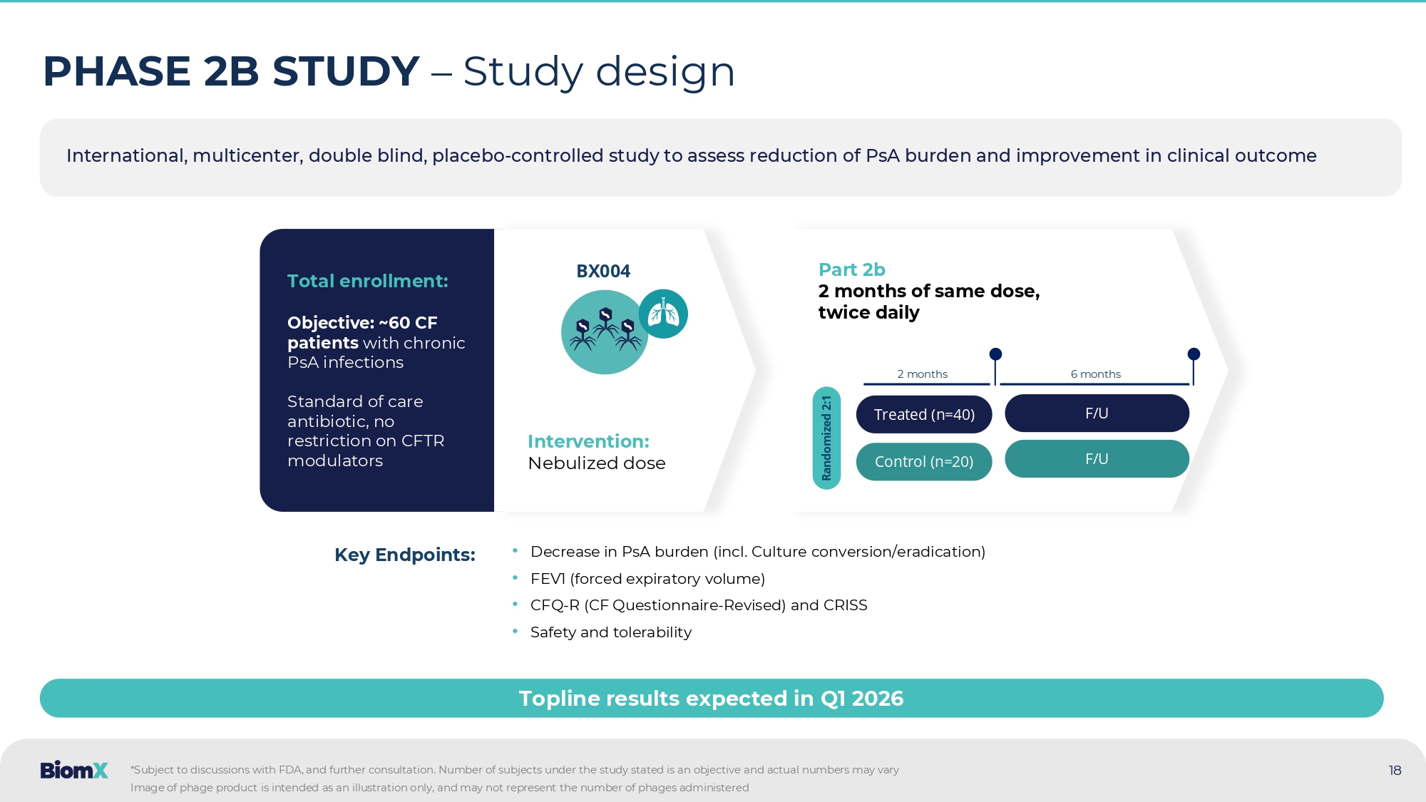Click the Total enrollment heading
The image size is (1426, 802).
tap(367, 281)
